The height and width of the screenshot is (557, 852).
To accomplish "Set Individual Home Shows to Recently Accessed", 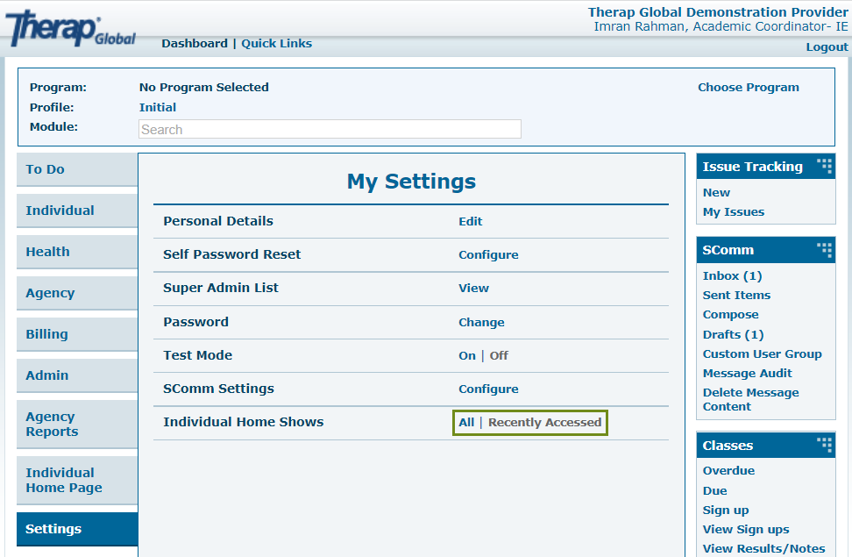I will coord(544,423).
